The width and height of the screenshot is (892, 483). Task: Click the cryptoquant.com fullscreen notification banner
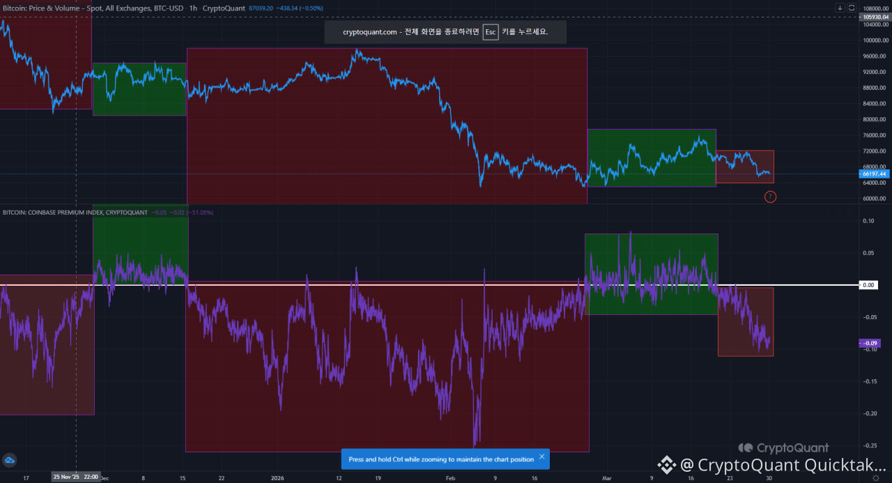pyautogui.click(x=445, y=32)
